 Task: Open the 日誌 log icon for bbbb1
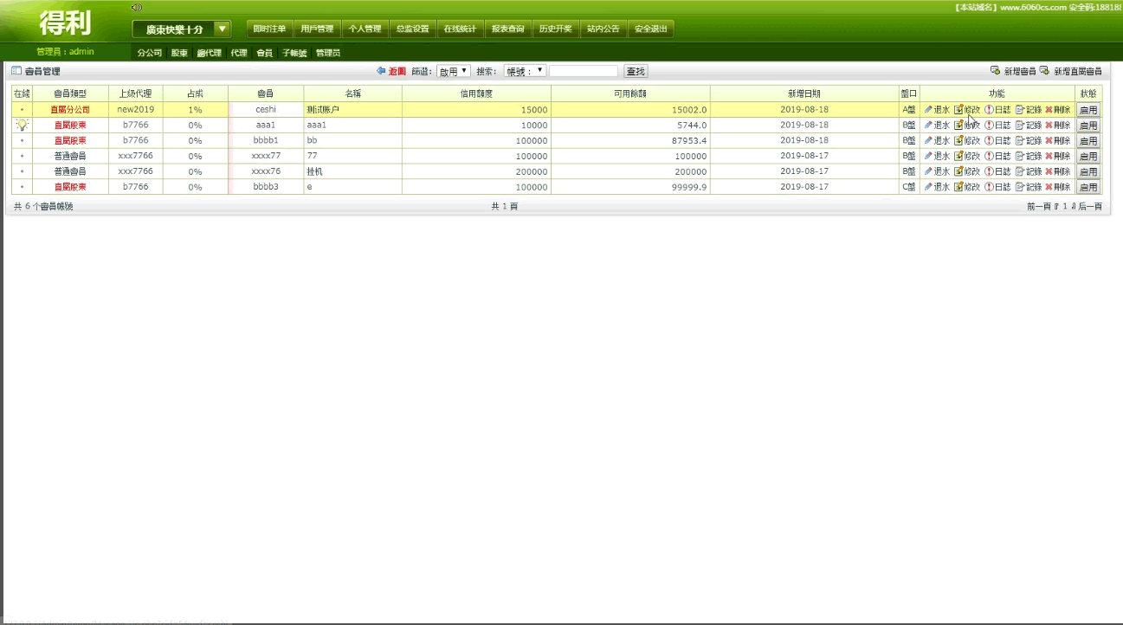pos(989,141)
